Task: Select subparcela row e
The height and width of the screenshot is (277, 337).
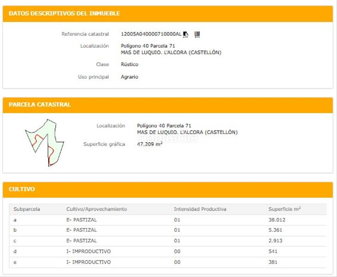Action: coord(15,262)
